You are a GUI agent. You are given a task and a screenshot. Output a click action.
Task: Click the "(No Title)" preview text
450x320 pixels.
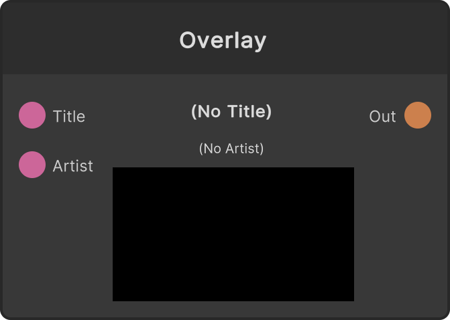pyautogui.click(x=231, y=111)
